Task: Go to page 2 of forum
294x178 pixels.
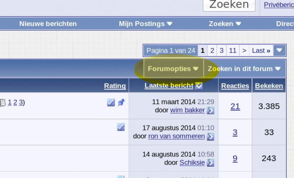Action: (x=212, y=51)
